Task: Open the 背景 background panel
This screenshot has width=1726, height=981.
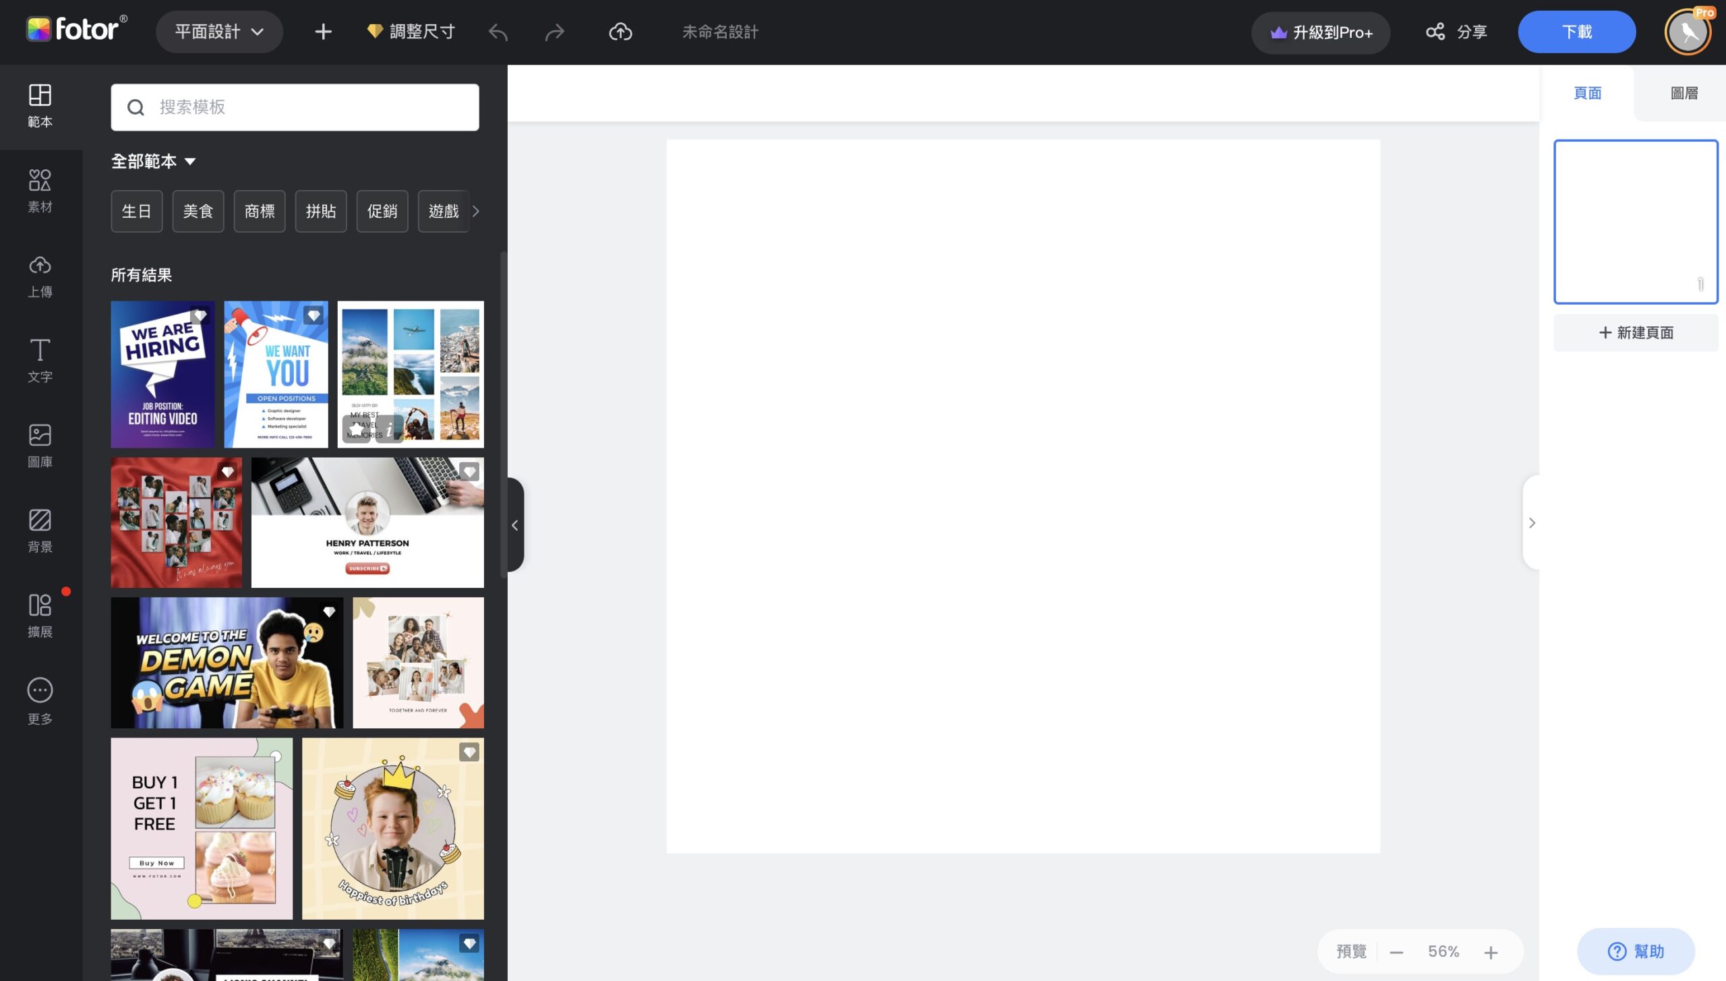Action: pos(40,531)
